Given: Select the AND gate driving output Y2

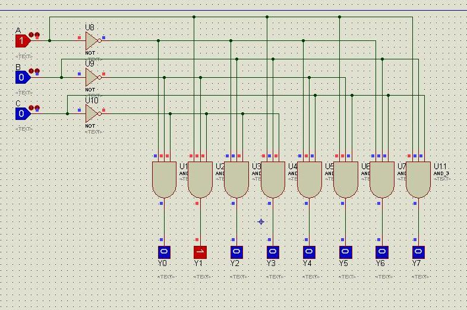Looking at the screenshot, I should 236,179.
